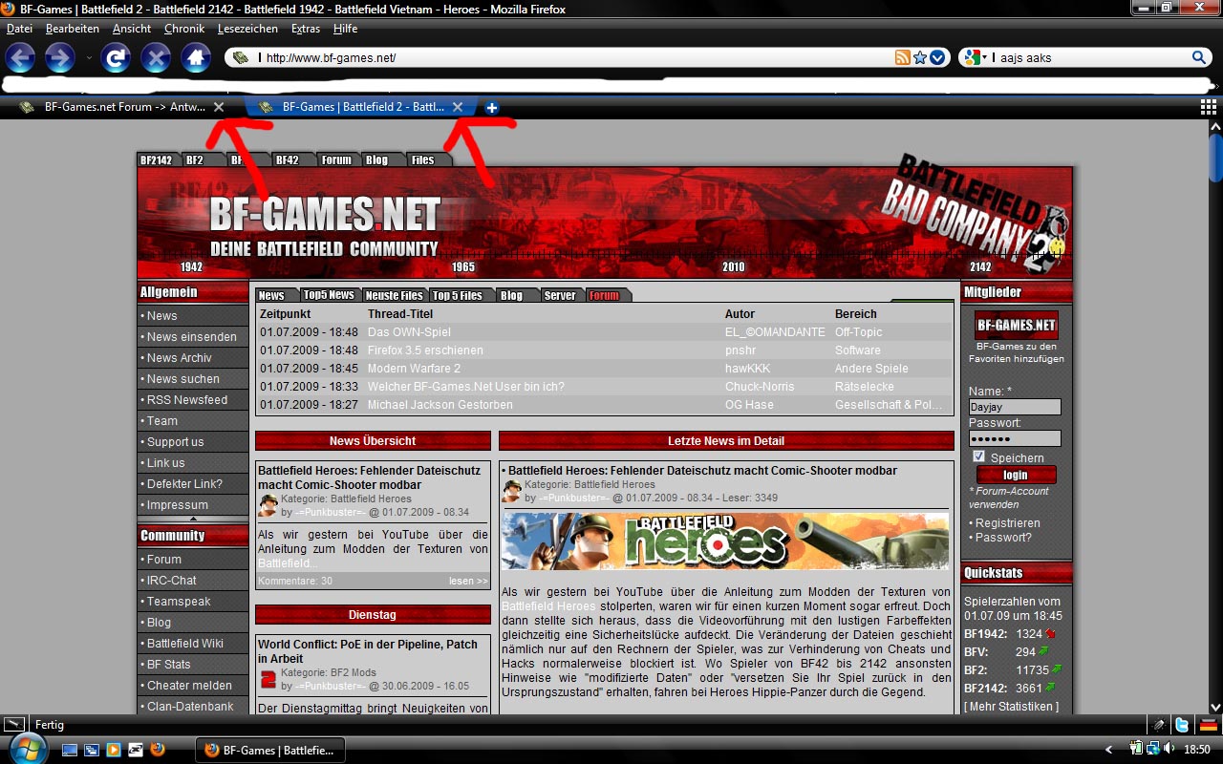
Task: Click the BF-GAMES.NET logo in Mitglieder box
Action: (x=1016, y=325)
